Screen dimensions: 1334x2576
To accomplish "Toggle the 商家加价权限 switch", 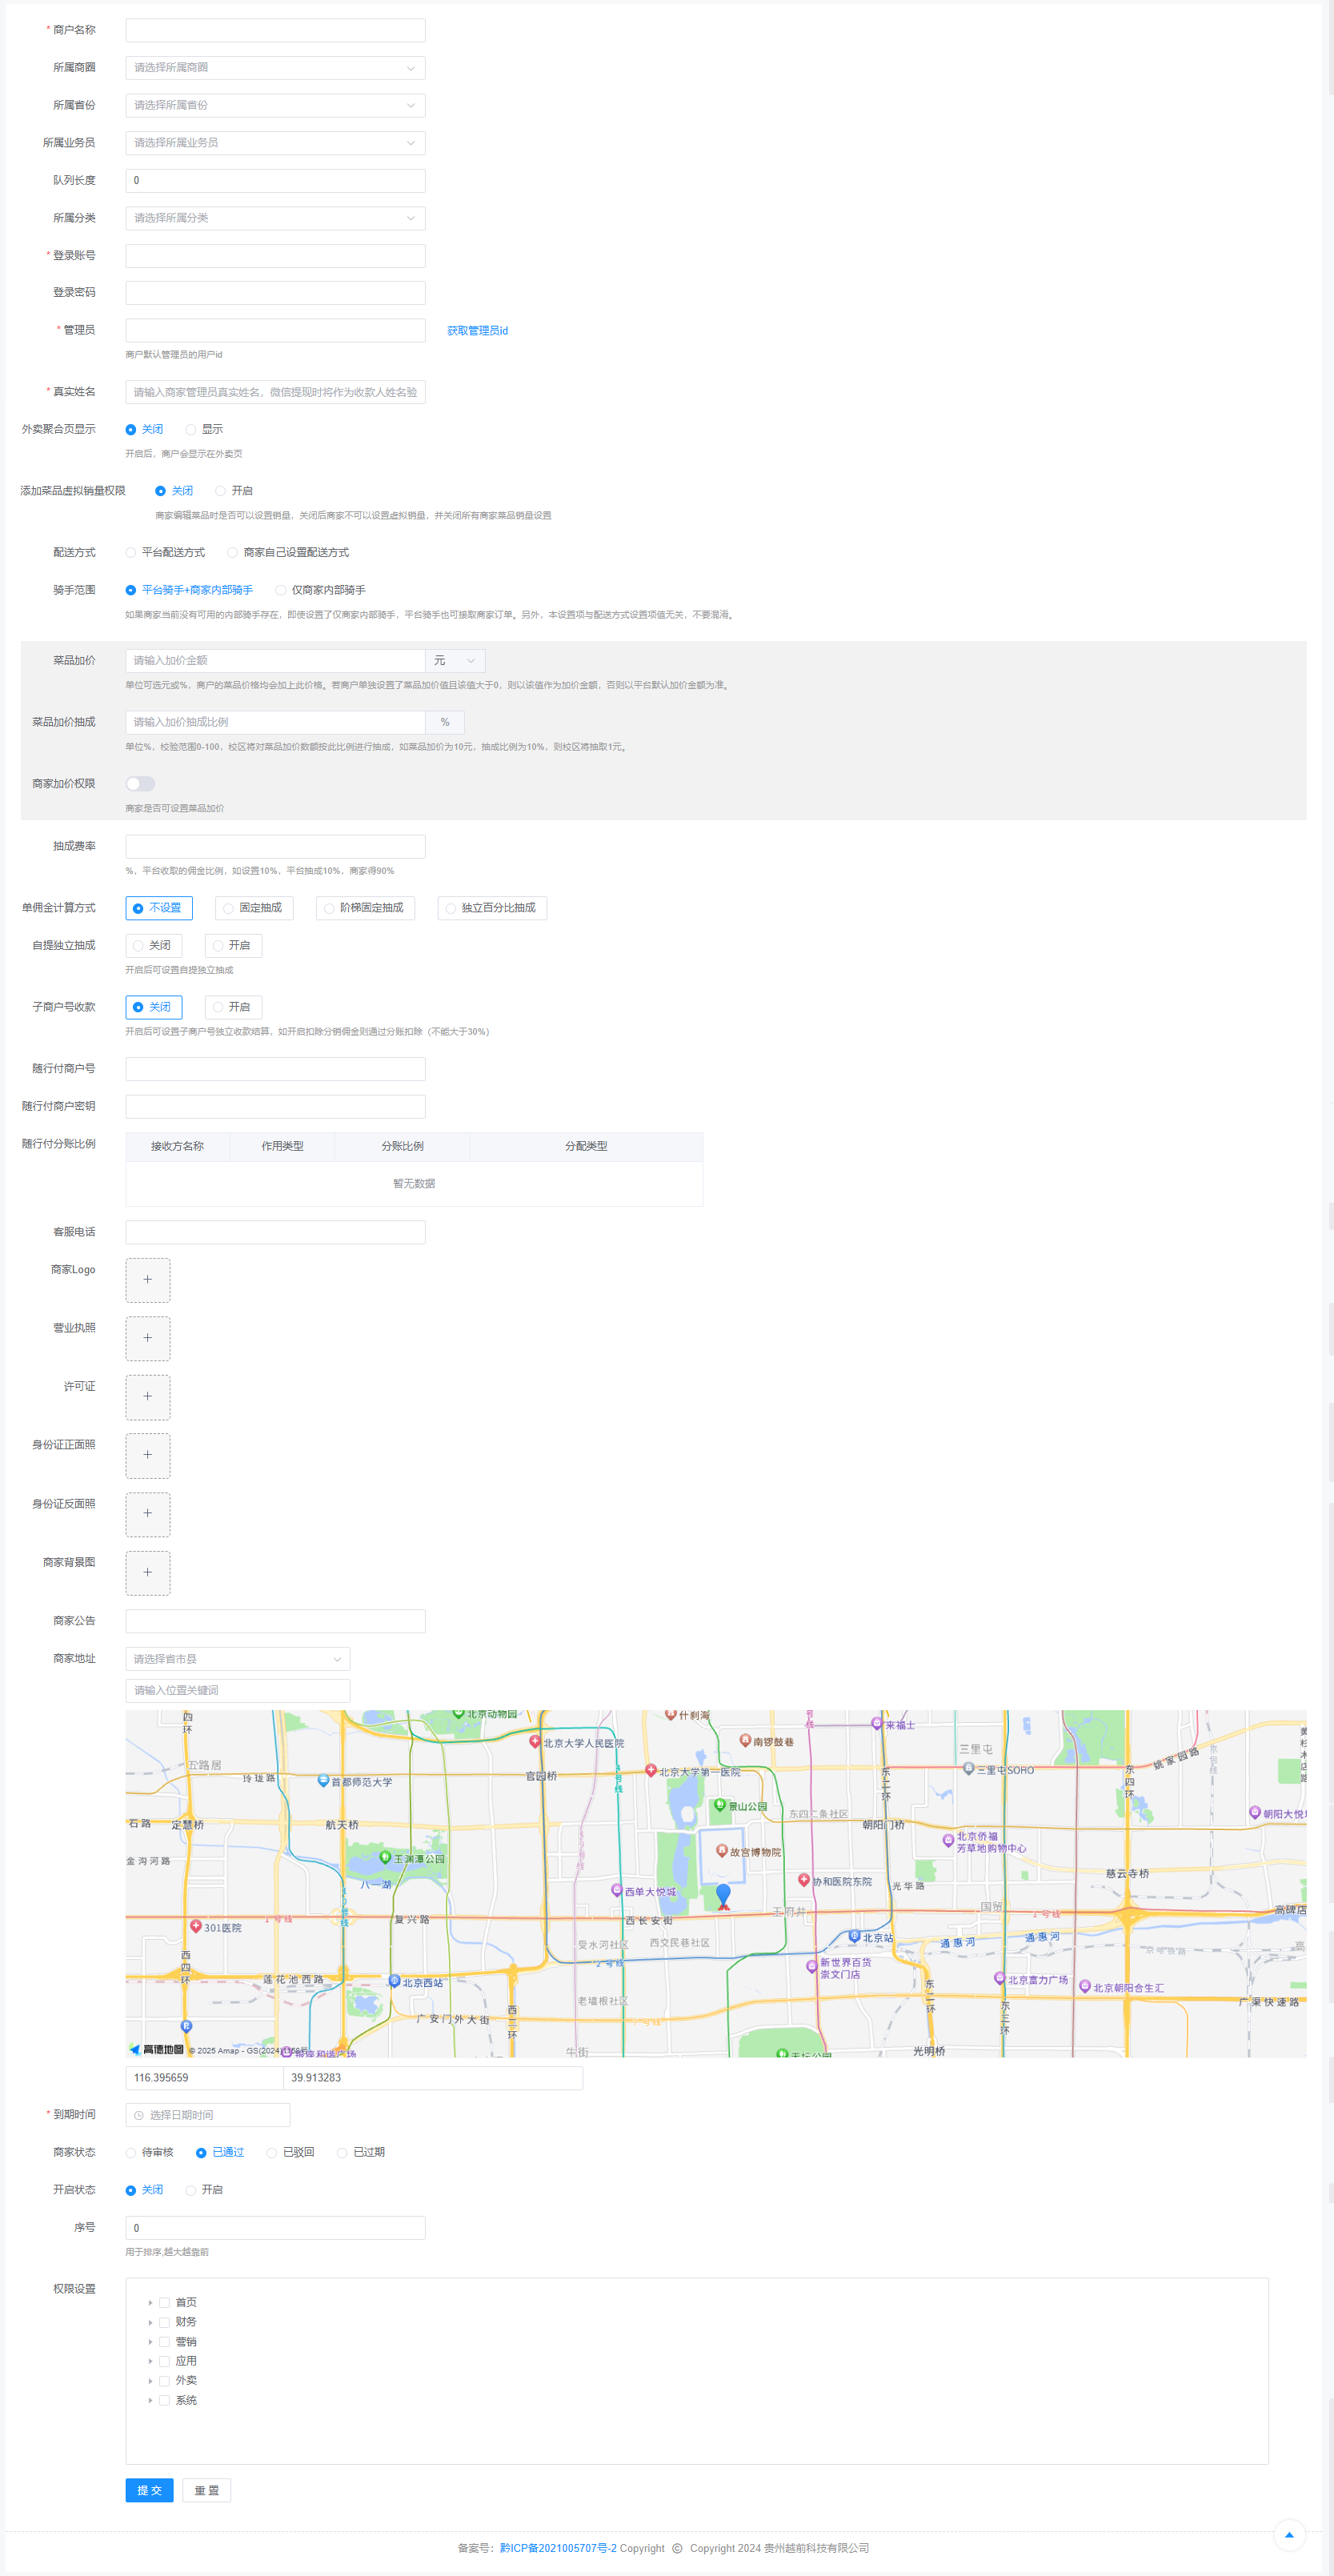I will (140, 784).
